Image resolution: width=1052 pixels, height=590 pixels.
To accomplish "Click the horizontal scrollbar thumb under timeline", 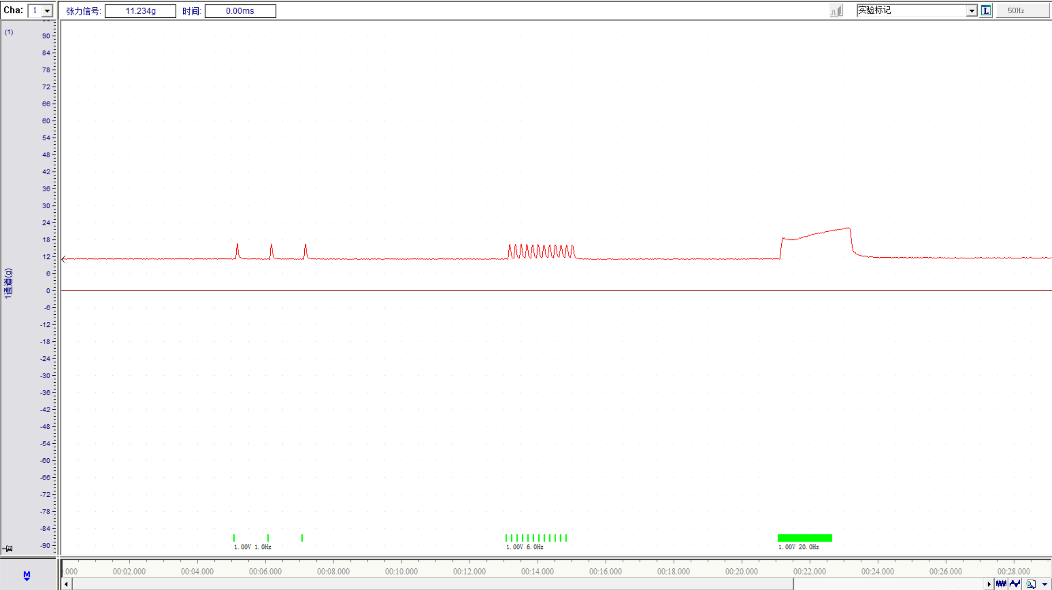I will point(433,584).
